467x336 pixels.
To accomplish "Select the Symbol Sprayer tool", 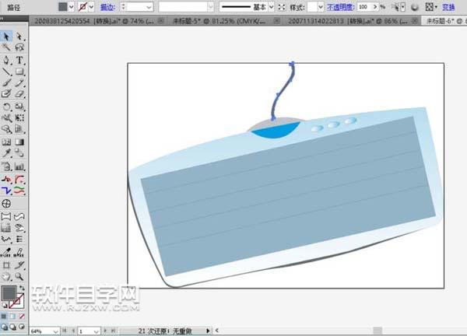I will pyautogui.click(x=6, y=166).
